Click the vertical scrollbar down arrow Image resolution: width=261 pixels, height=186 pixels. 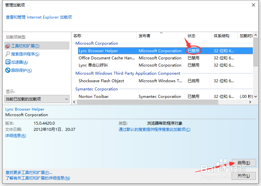coord(256,96)
